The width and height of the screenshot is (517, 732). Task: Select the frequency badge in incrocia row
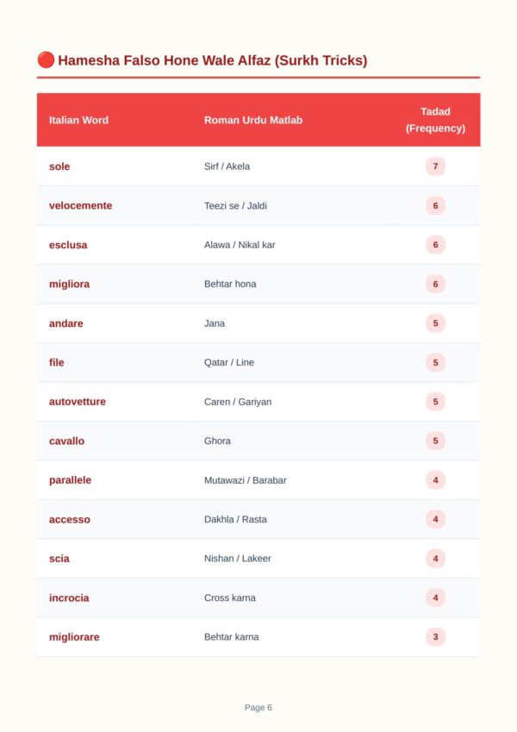pos(435,597)
